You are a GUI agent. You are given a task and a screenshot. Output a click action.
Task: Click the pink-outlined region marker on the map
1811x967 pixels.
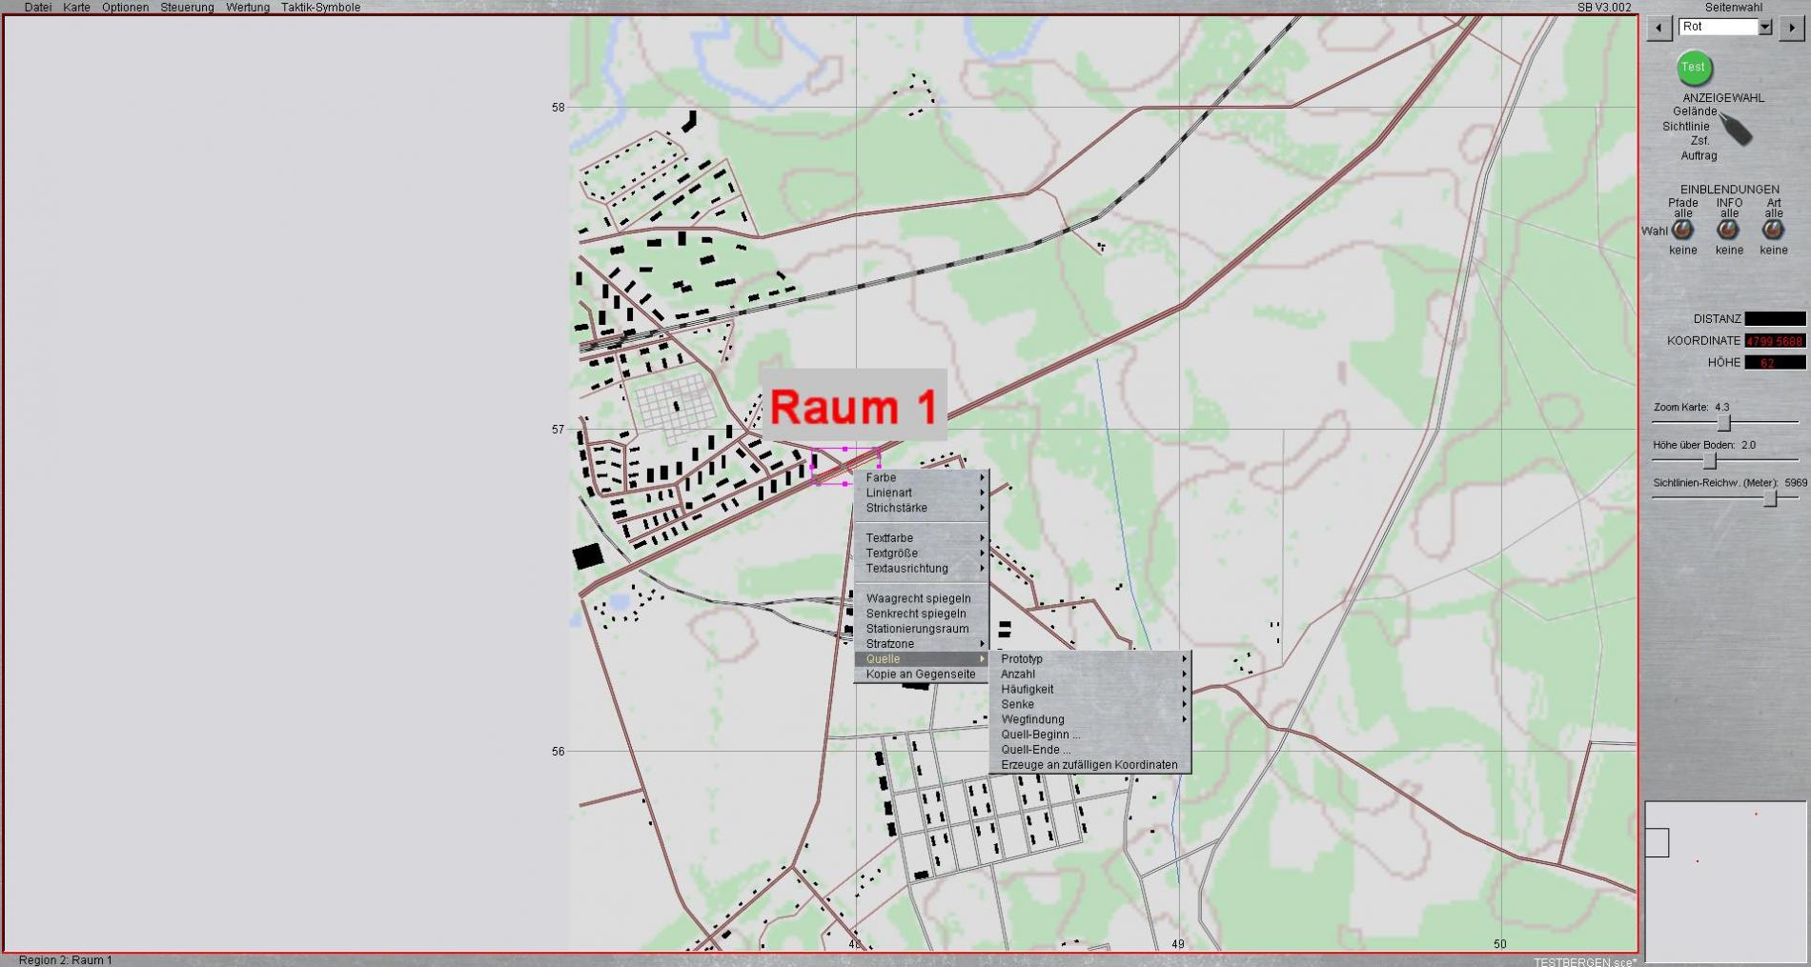pos(844,466)
